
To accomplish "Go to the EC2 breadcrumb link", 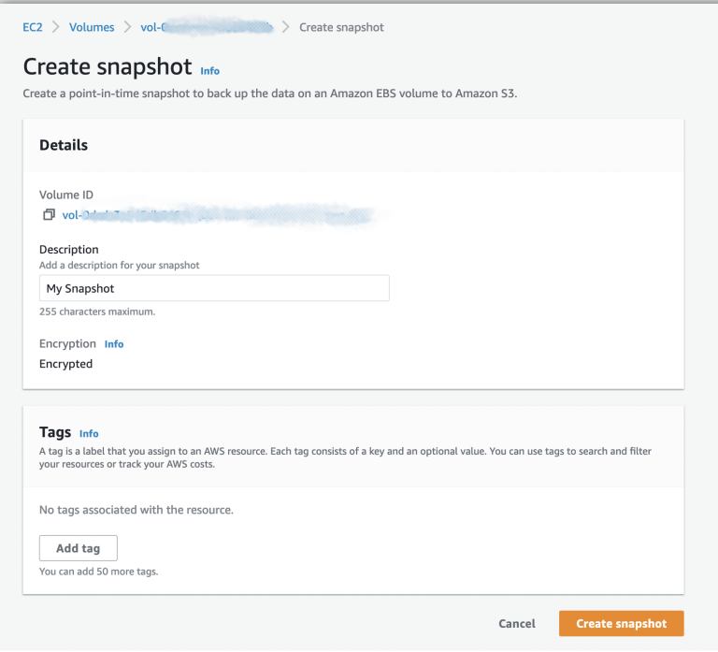I will click(33, 27).
